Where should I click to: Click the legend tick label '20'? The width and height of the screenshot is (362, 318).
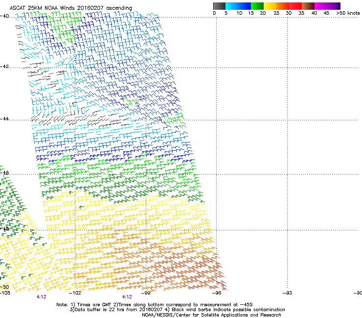click(263, 13)
